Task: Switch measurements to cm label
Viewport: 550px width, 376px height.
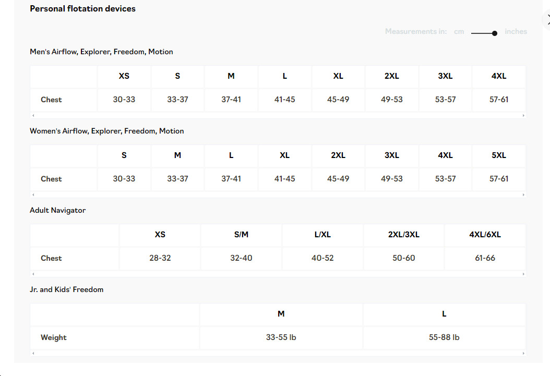Action: [x=459, y=32]
